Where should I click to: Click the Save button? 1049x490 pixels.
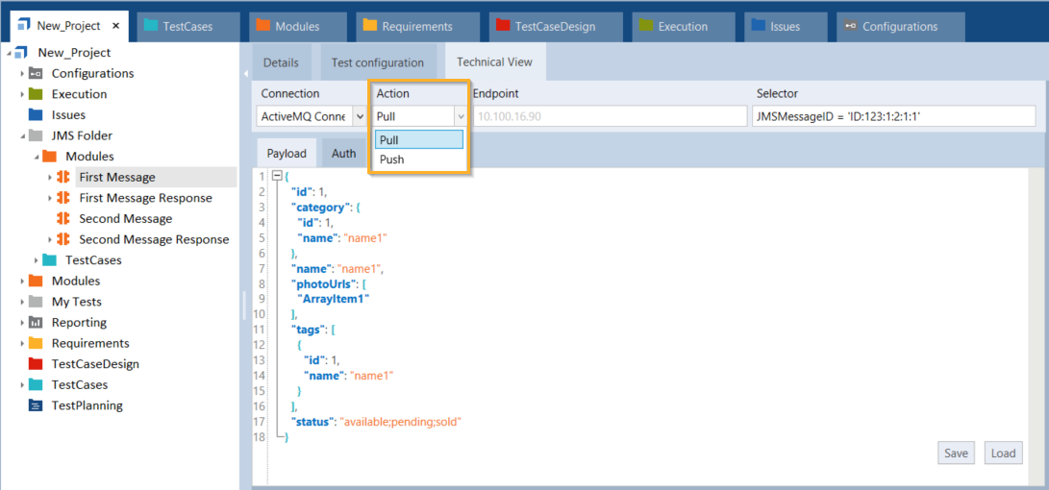tap(956, 453)
